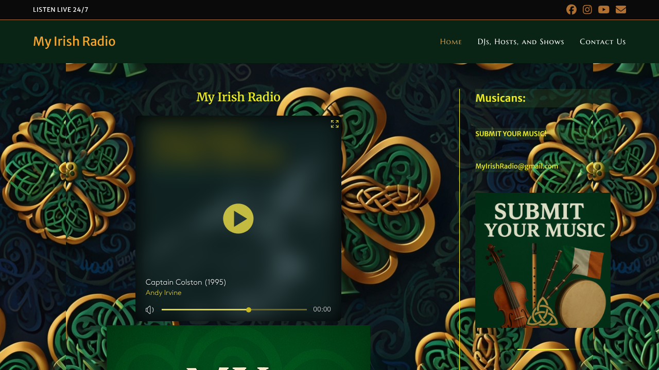Expand the music player to fullscreen

click(334, 124)
